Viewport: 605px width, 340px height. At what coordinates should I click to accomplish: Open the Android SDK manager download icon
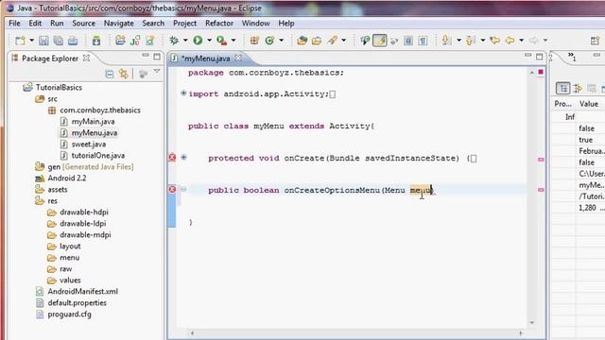pos(96,40)
